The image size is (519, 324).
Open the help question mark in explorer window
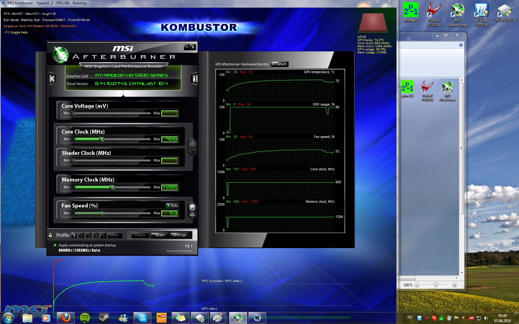tap(461, 45)
